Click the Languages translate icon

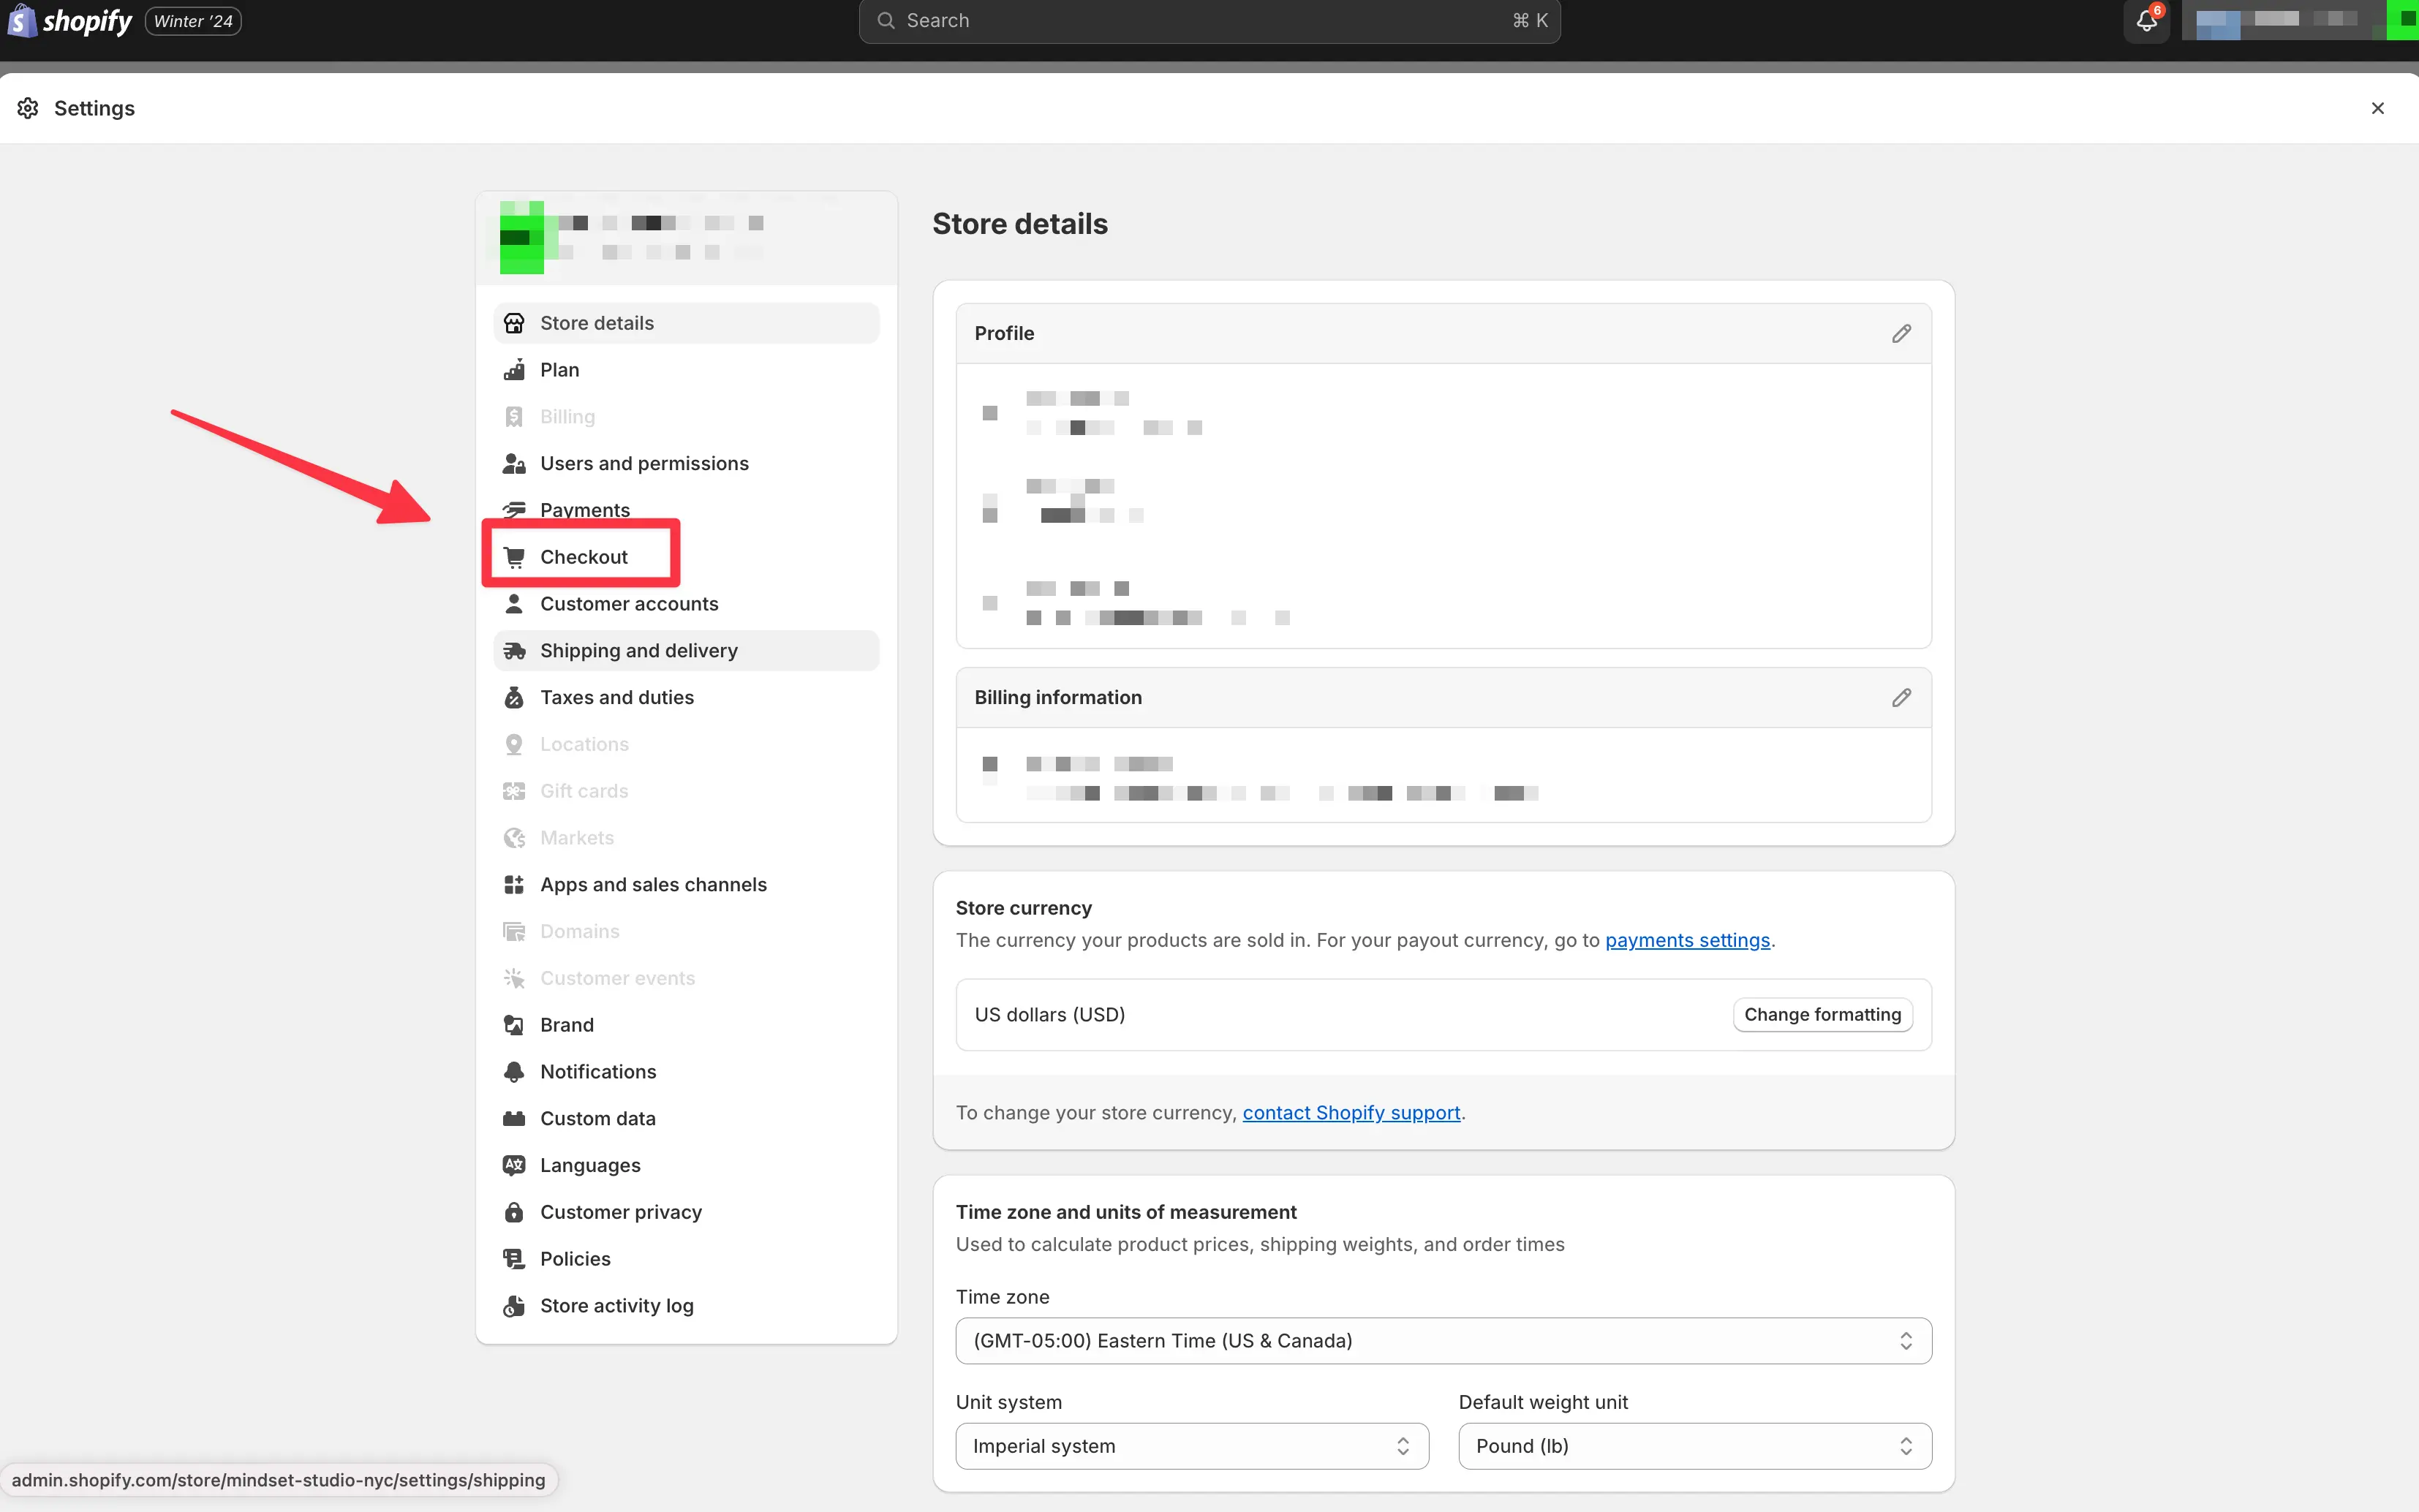pyautogui.click(x=514, y=1165)
